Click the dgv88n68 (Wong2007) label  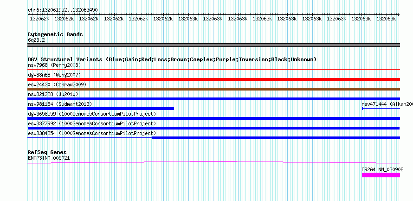point(54,75)
